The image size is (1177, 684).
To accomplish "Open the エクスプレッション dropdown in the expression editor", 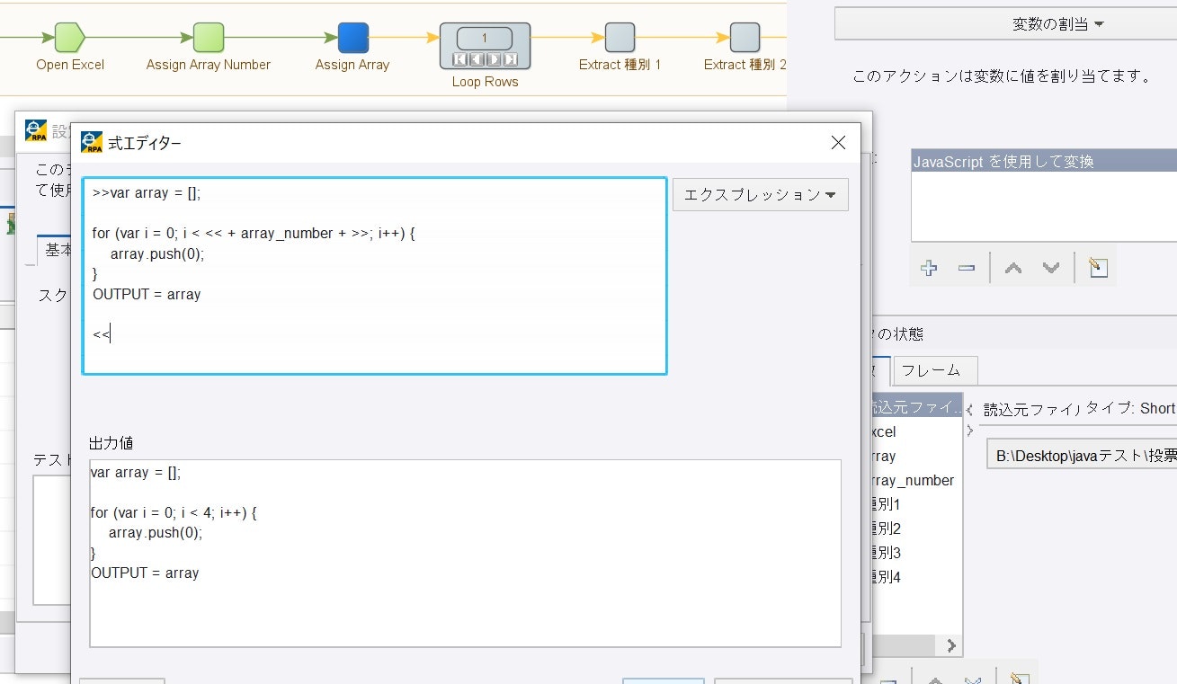I will 761,194.
